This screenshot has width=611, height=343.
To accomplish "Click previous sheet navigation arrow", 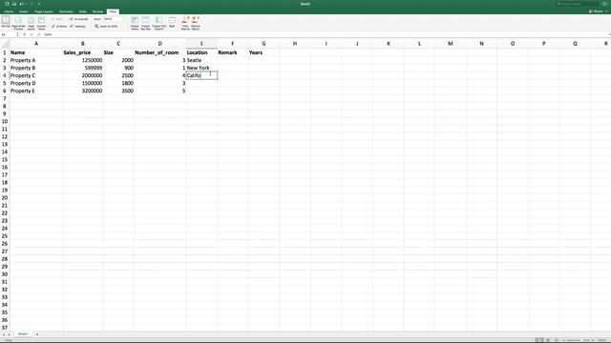I will pos(4,334).
